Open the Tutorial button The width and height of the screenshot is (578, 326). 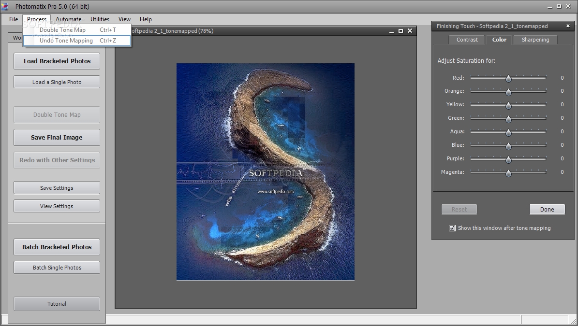point(57,304)
